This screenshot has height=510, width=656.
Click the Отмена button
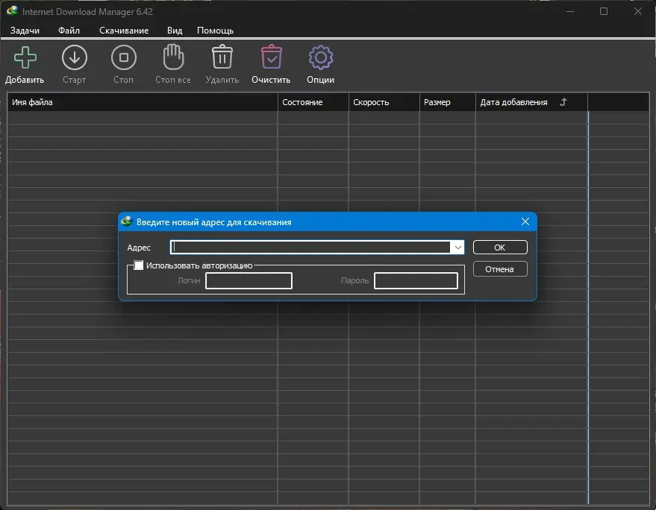(500, 269)
